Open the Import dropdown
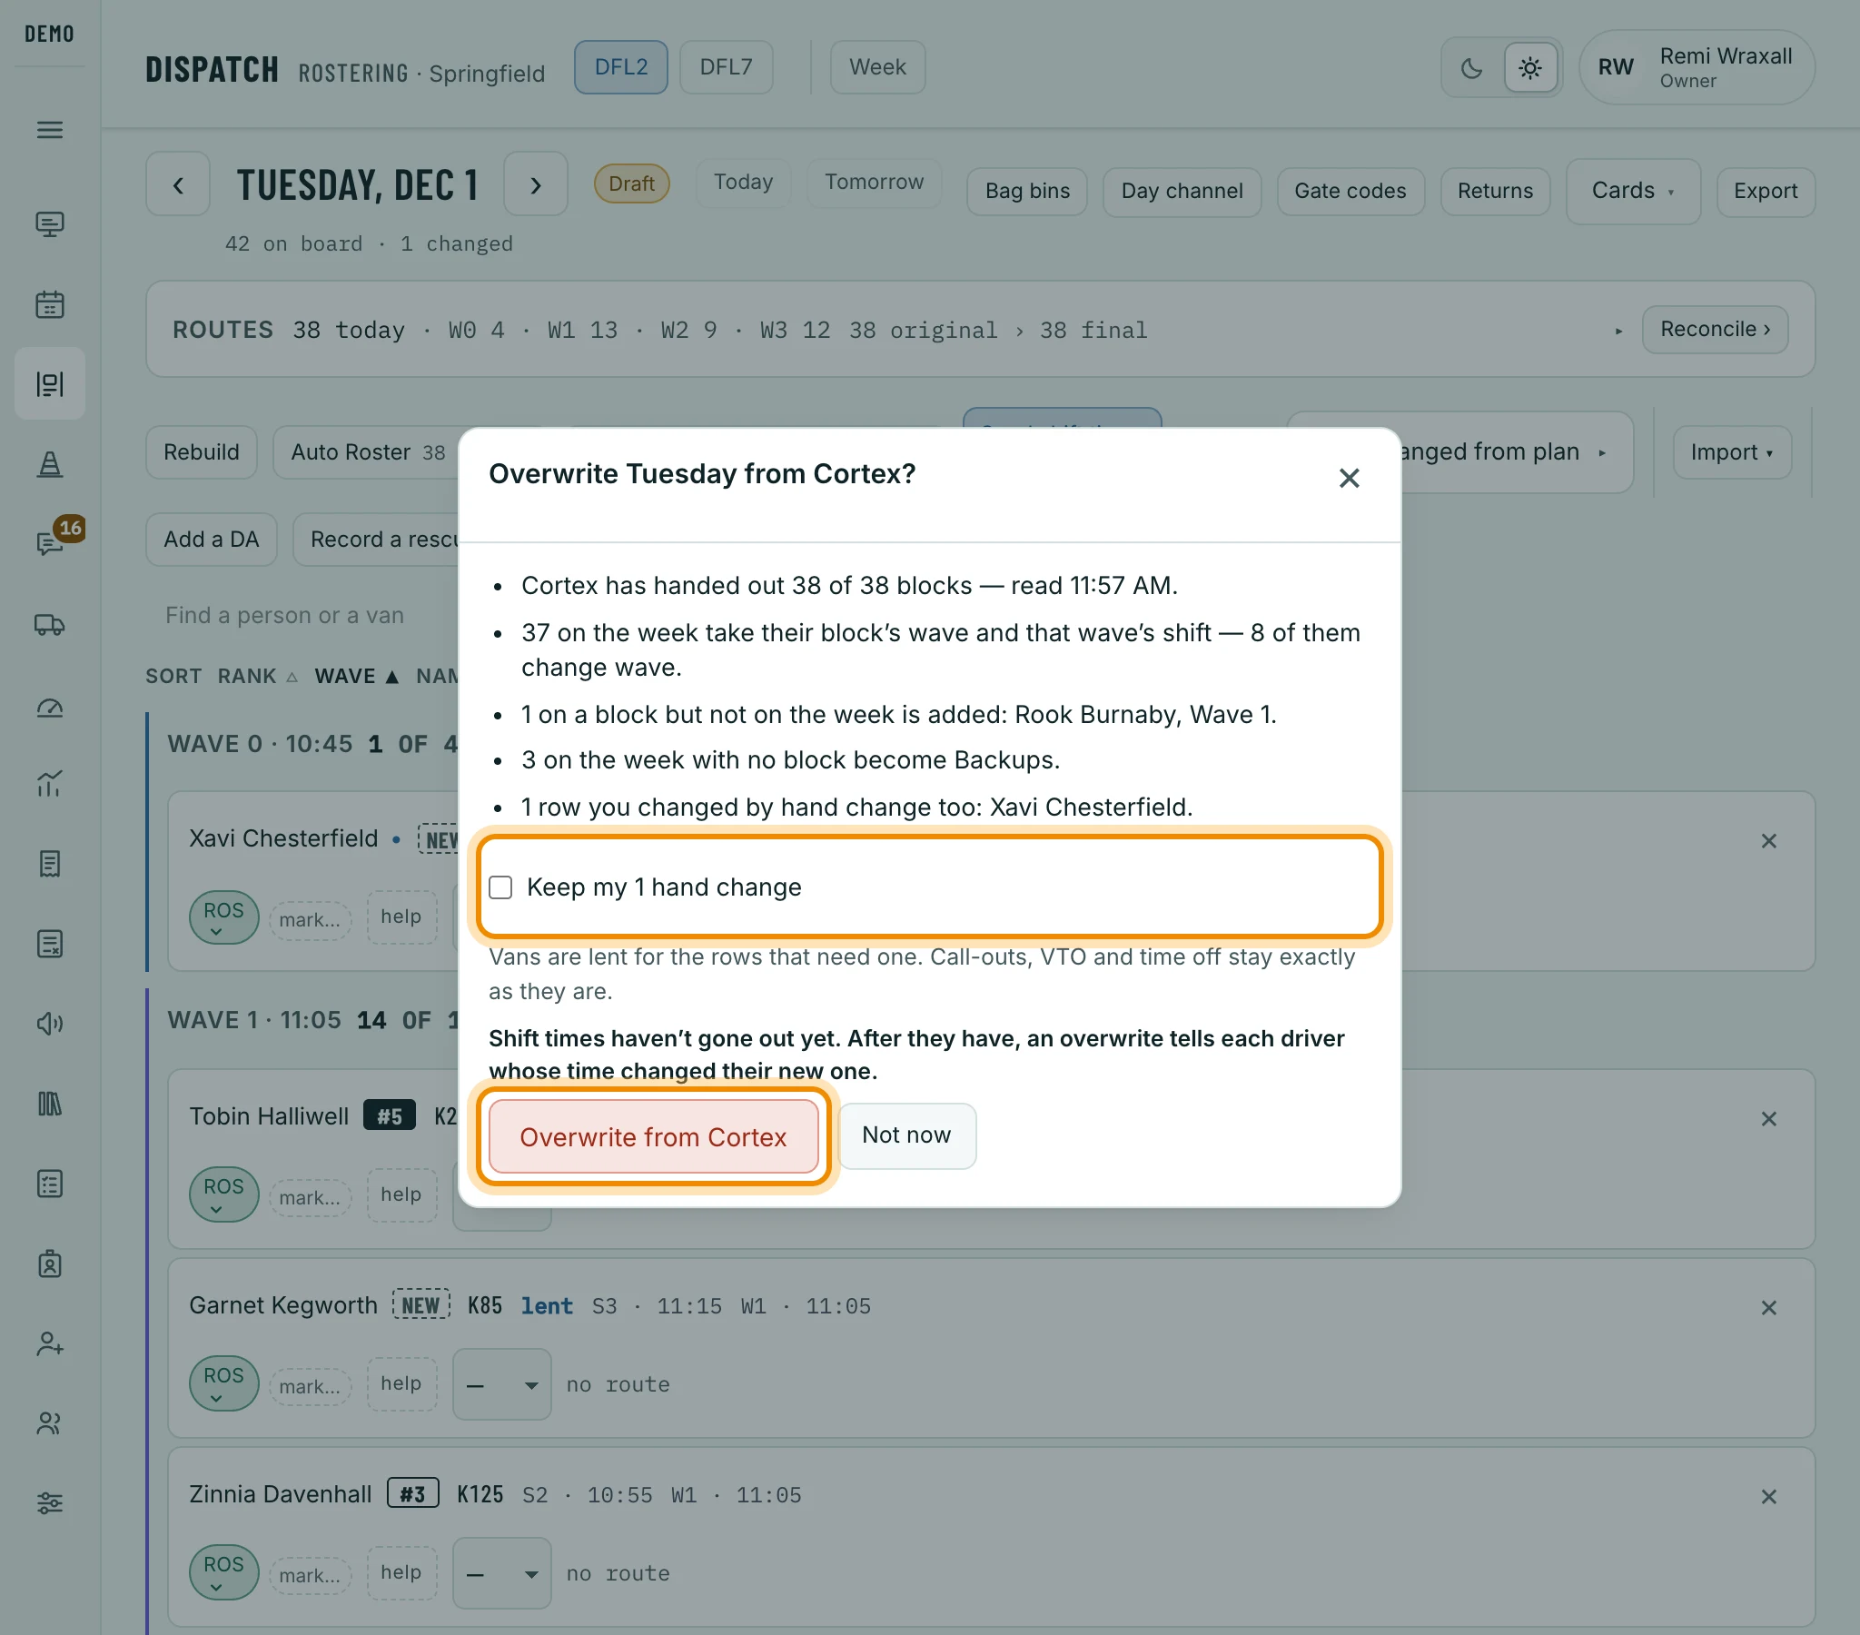This screenshot has height=1635, width=1860. pyautogui.click(x=1732, y=452)
